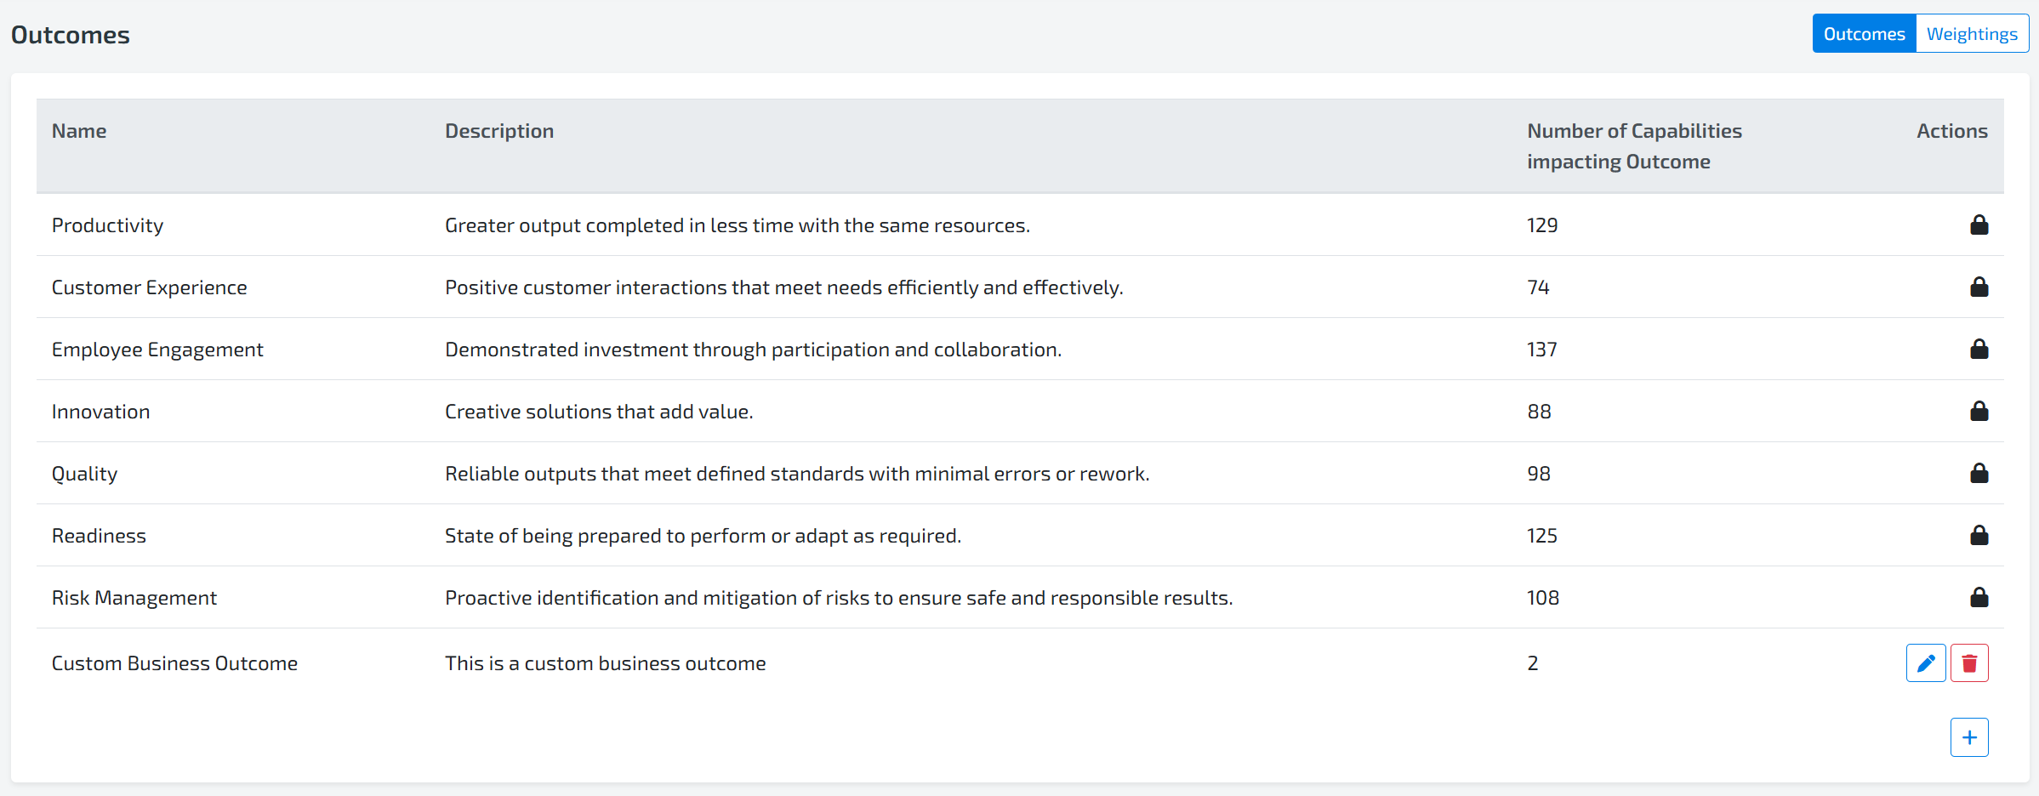Click the lock icon for Customer Experience
This screenshot has height=796, width=2039.
1979,287
